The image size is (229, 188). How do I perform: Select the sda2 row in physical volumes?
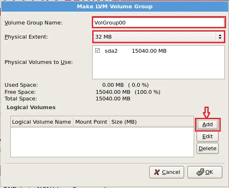158,51
